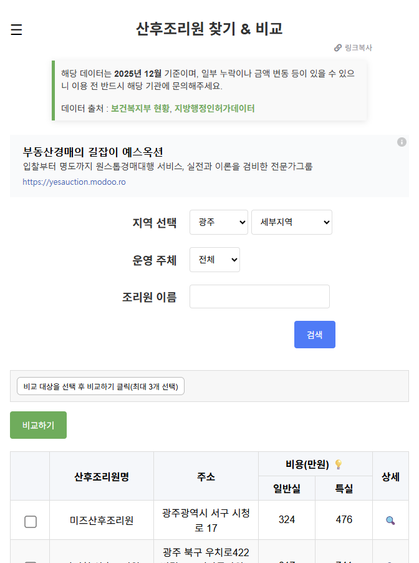Click the green 비교하기 button
Image resolution: width=419 pixels, height=563 pixels.
(x=39, y=425)
